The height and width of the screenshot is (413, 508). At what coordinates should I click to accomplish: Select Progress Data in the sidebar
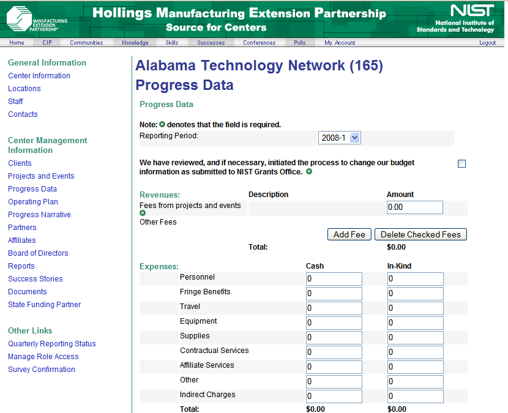32,189
